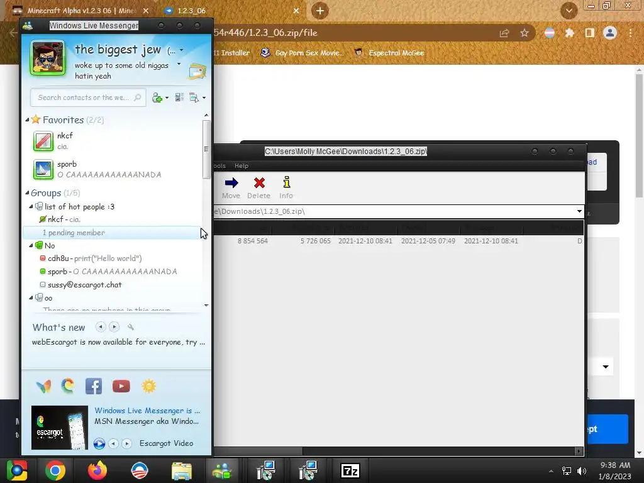Click the change contact list layout icon

coord(179,97)
